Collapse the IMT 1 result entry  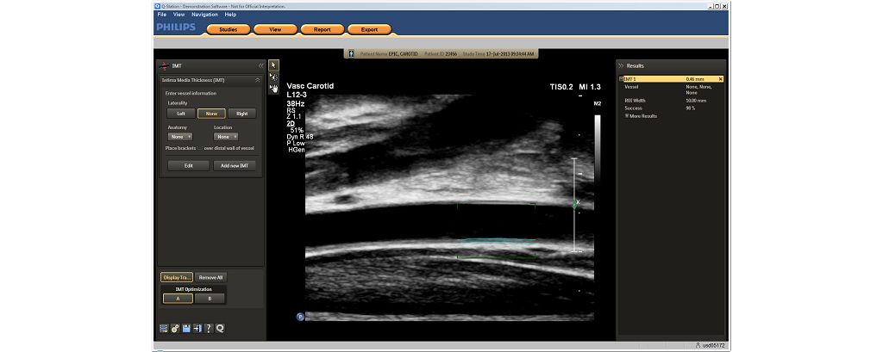tap(621, 79)
